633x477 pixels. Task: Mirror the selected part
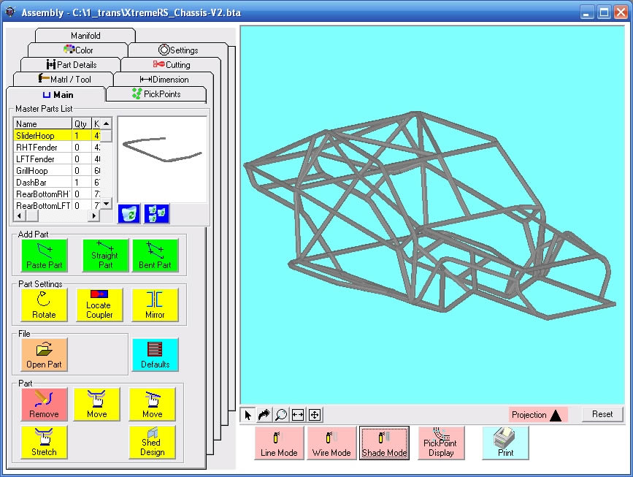coord(156,305)
